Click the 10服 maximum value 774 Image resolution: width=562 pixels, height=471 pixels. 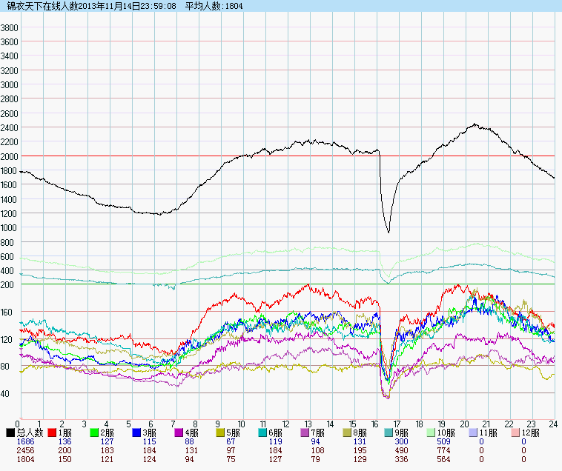tap(443, 450)
